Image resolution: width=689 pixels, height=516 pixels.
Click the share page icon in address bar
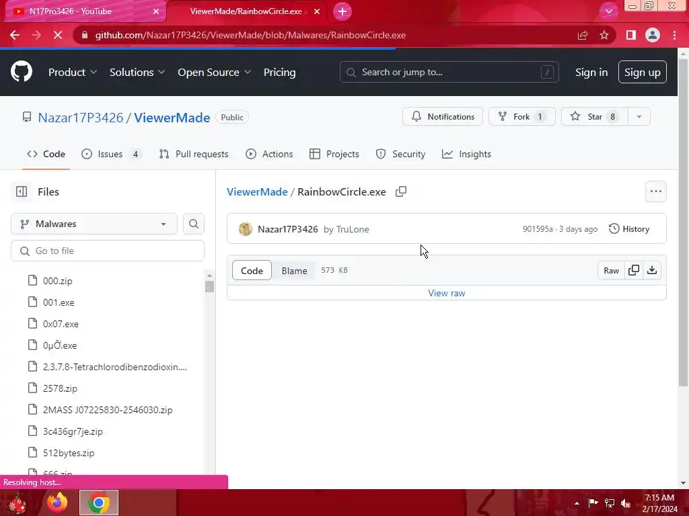click(x=583, y=35)
